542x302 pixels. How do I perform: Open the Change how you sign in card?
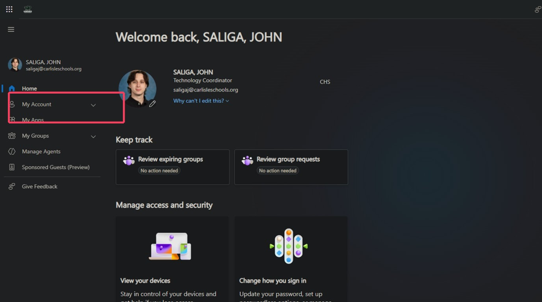coord(291,259)
